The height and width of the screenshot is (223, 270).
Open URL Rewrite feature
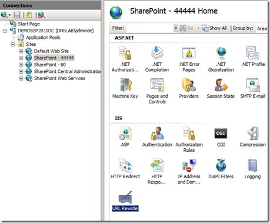coord(125,201)
